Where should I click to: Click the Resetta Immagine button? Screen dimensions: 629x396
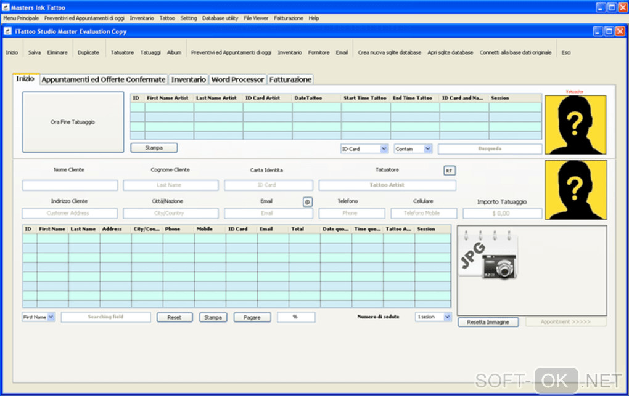point(488,322)
